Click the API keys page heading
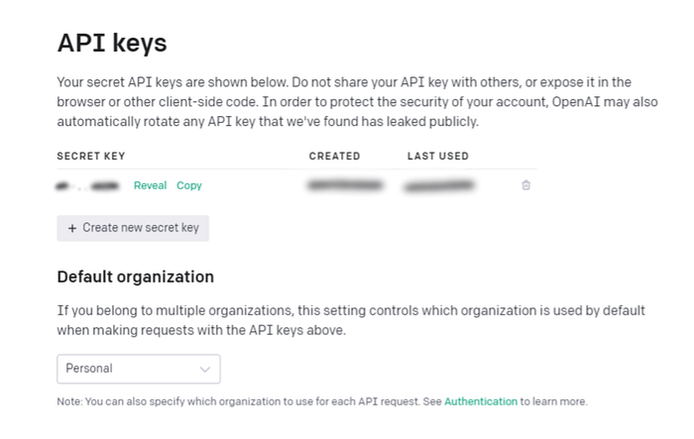This screenshot has width=694, height=439. pyautogui.click(x=112, y=44)
